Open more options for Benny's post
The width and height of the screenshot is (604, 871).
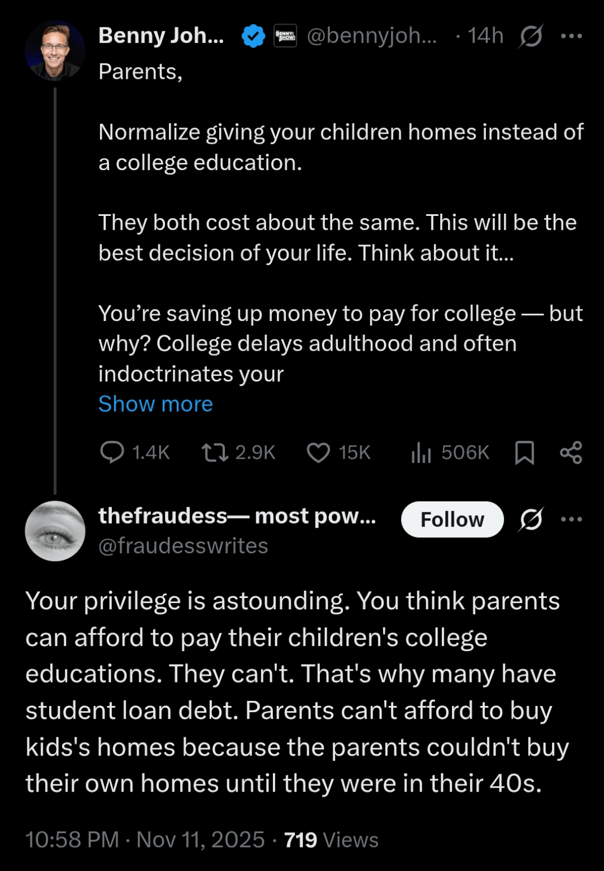pyautogui.click(x=572, y=36)
